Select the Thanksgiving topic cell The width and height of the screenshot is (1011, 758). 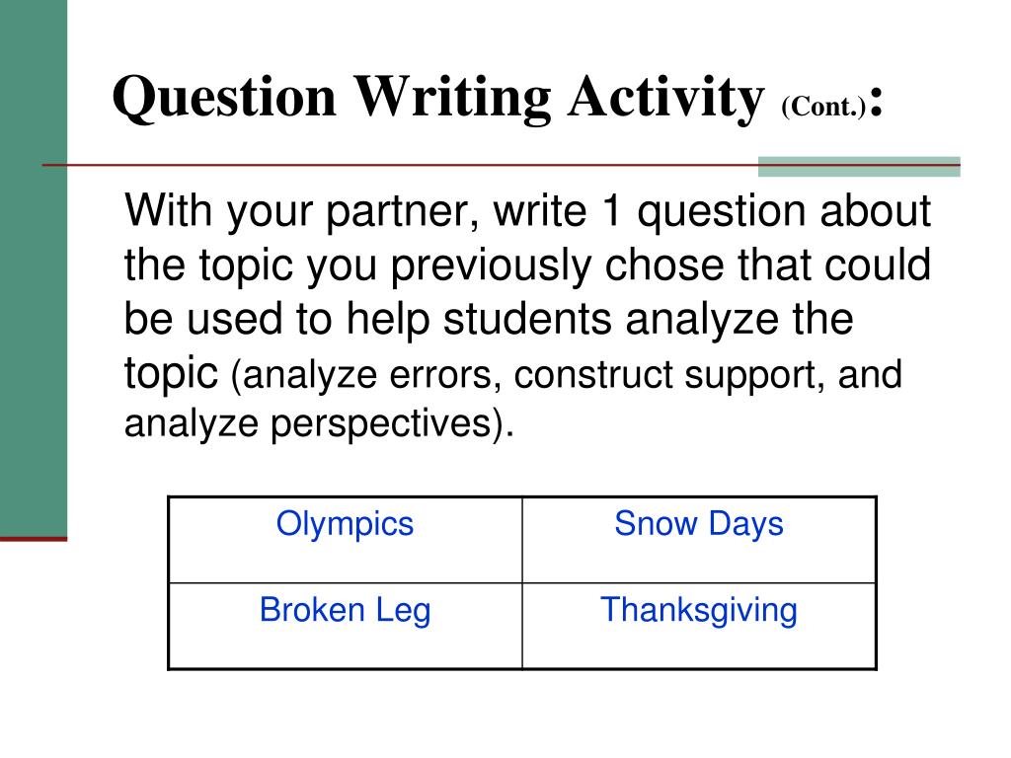coord(699,626)
